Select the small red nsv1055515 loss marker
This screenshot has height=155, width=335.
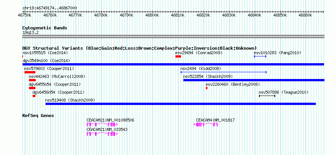point(23,56)
